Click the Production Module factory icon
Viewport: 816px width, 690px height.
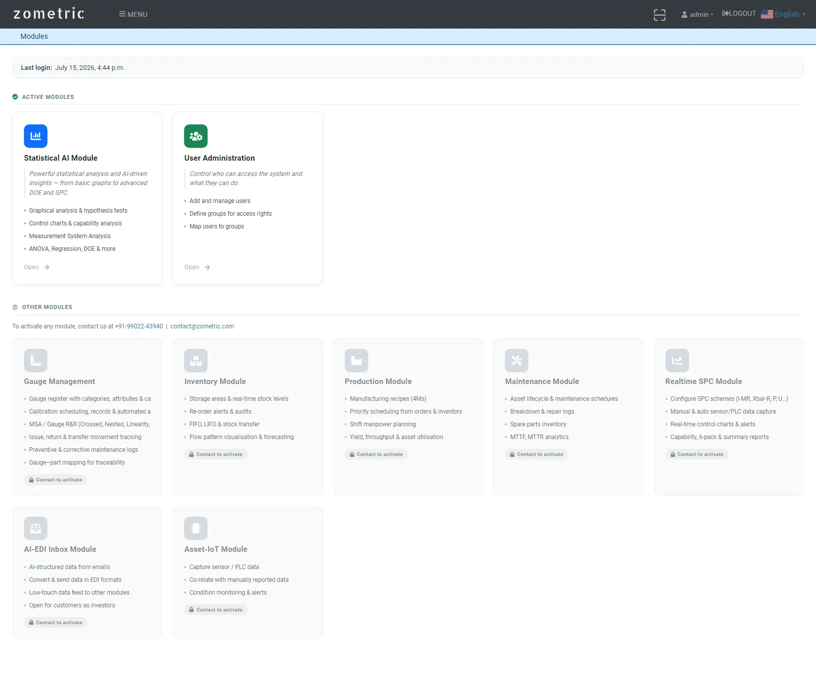pos(356,361)
